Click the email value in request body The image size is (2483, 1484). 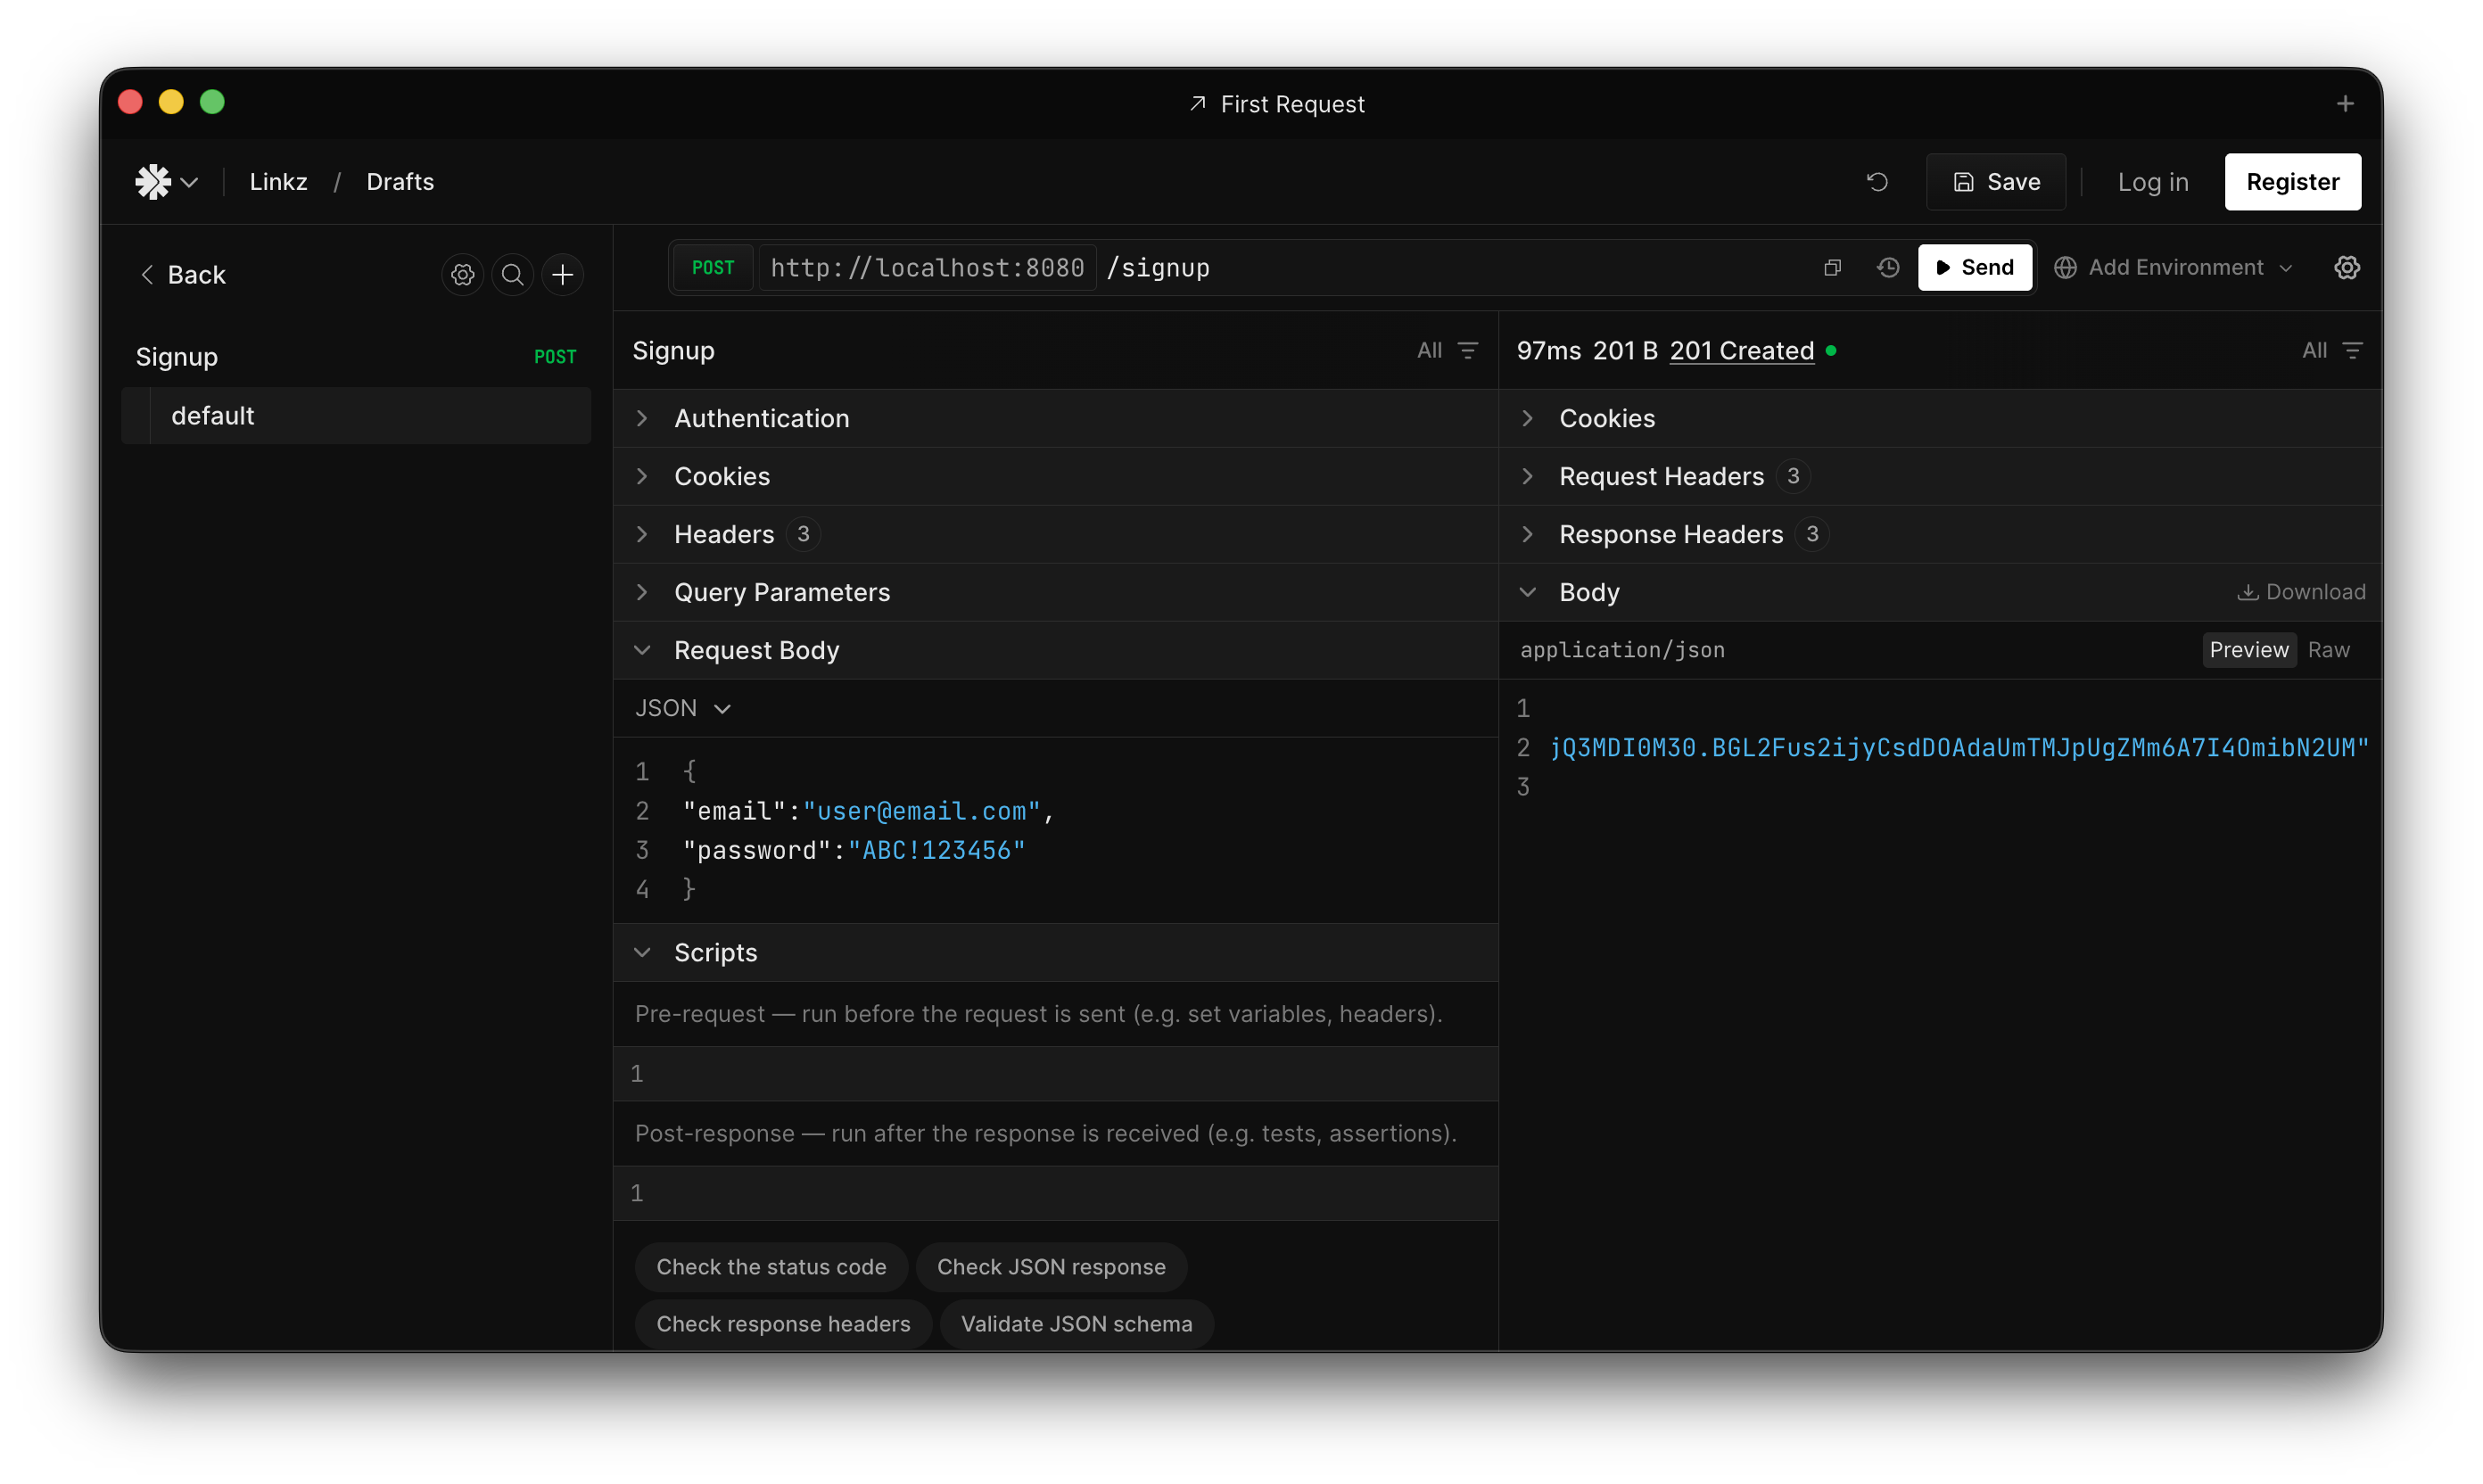[x=921, y=811]
